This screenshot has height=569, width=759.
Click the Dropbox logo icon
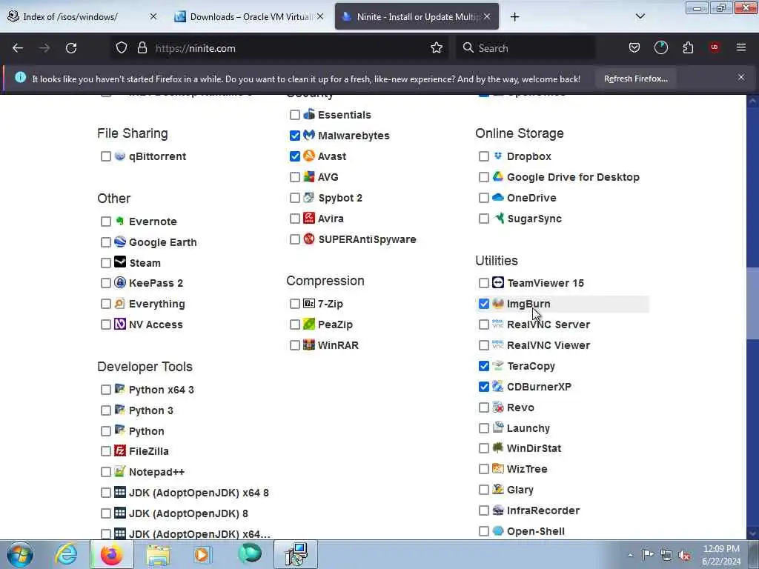point(497,156)
